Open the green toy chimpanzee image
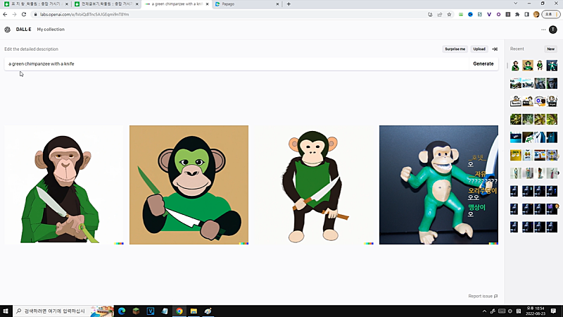 coord(438,185)
